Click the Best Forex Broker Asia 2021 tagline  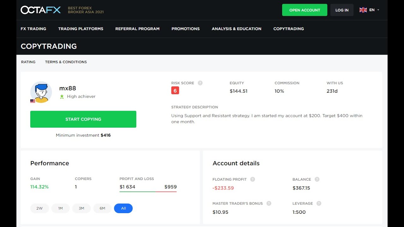[86, 10]
